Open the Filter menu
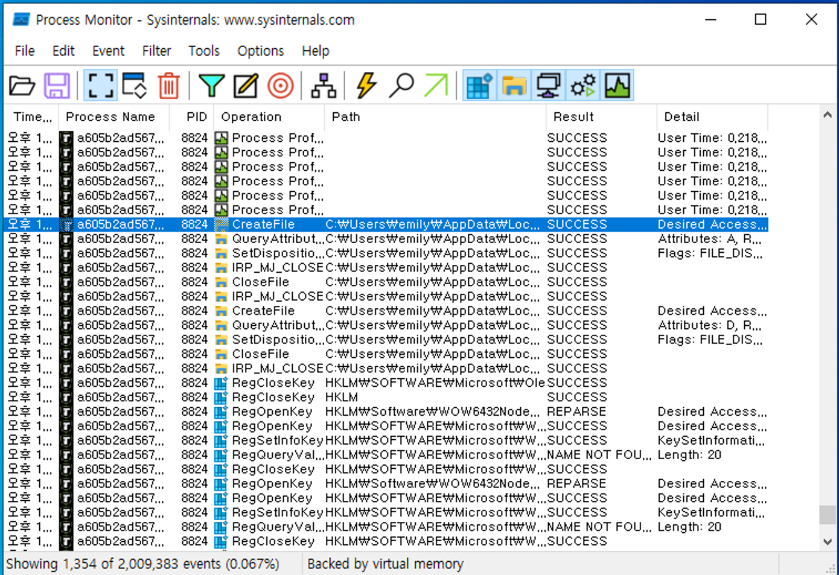The image size is (839, 575). tap(156, 51)
